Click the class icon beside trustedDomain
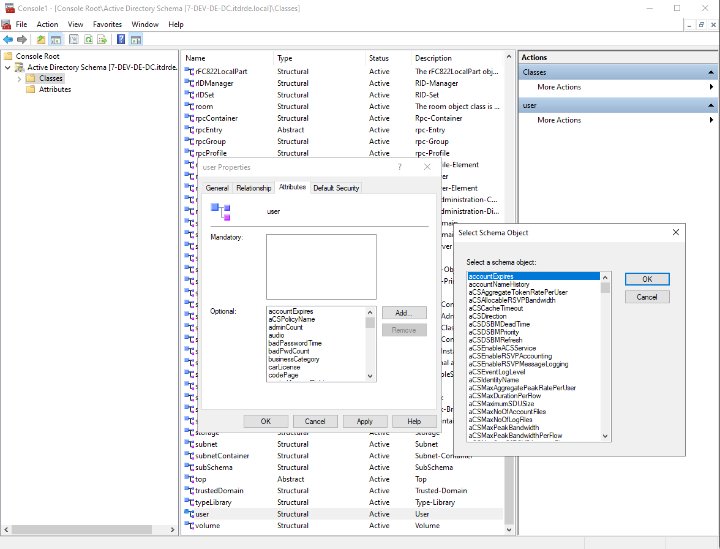 [189, 491]
